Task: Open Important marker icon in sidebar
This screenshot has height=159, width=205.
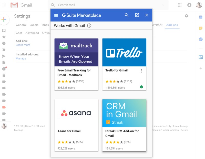Action: point(4,50)
